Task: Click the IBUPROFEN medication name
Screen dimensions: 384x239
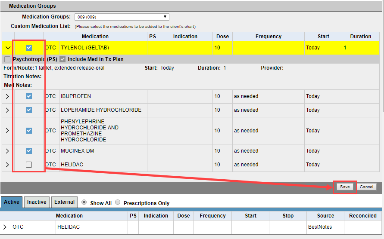Action: [76, 96]
